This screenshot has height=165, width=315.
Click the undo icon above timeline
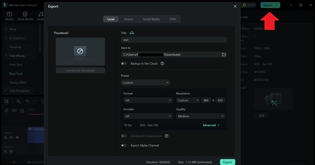pos(27,101)
